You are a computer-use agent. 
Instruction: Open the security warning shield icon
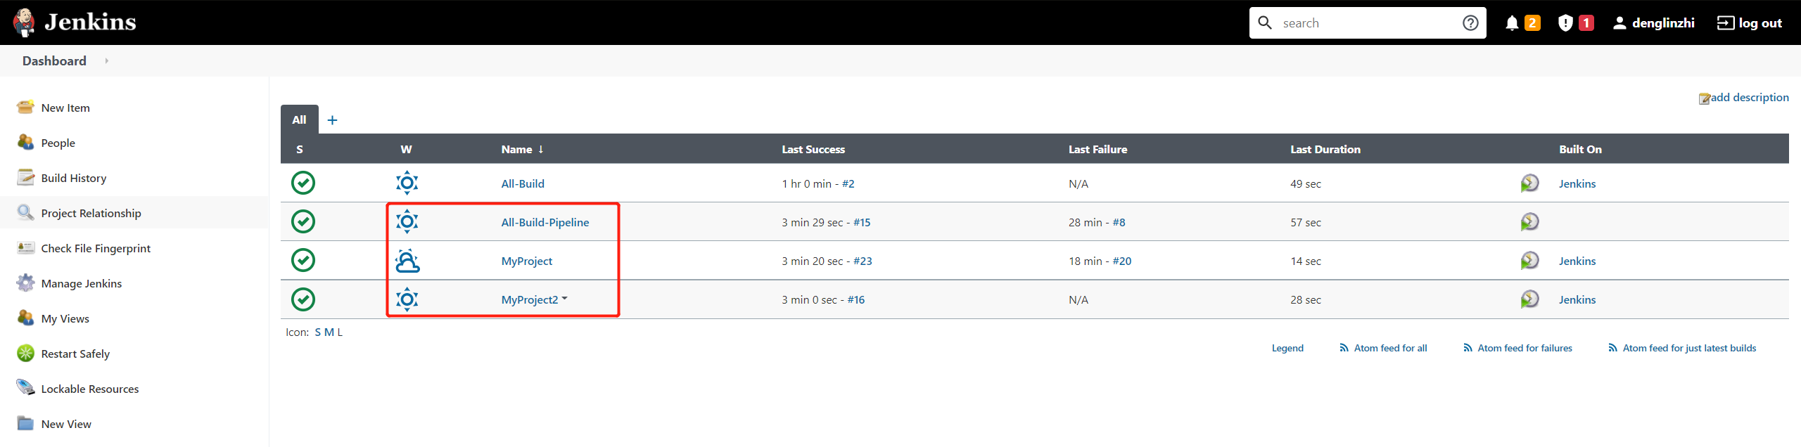click(x=1565, y=23)
